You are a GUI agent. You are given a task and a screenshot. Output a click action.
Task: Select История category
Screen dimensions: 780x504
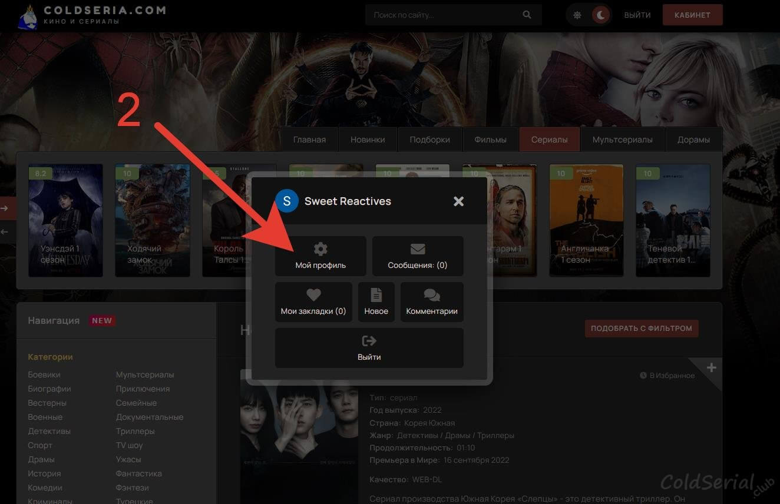point(44,473)
